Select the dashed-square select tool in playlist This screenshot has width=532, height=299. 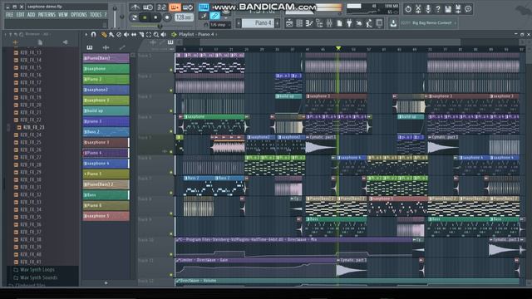pos(149,34)
